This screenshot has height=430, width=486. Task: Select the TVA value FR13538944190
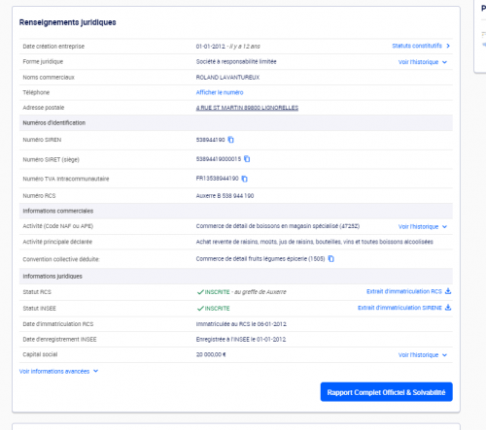(x=217, y=179)
